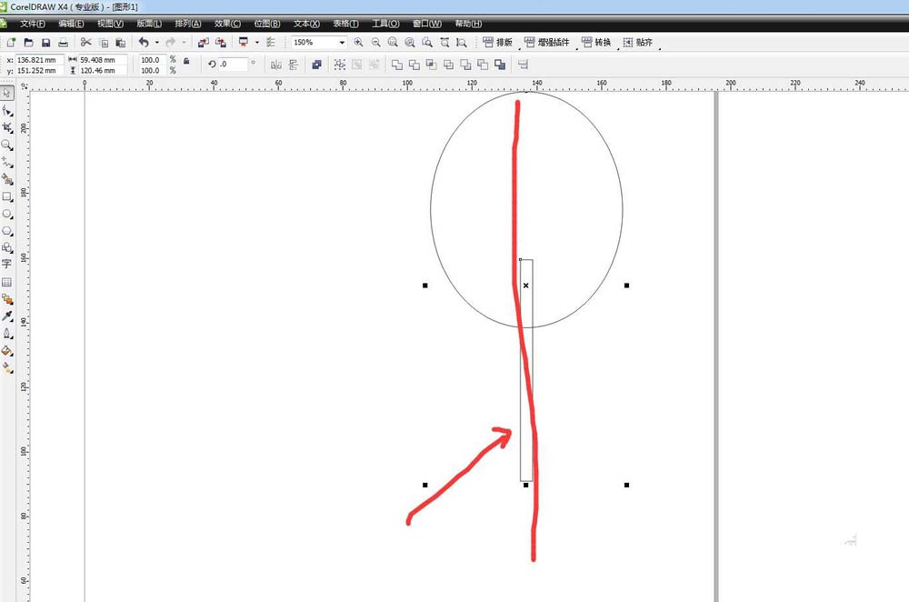Click the Zoom out magnifier
Image resolution: width=909 pixels, height=602 pixels.
click(x=376, y=43)
